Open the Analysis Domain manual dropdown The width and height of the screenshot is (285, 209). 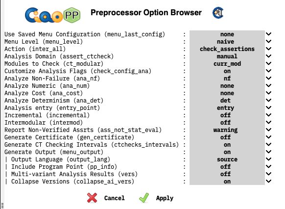point(227,56)
